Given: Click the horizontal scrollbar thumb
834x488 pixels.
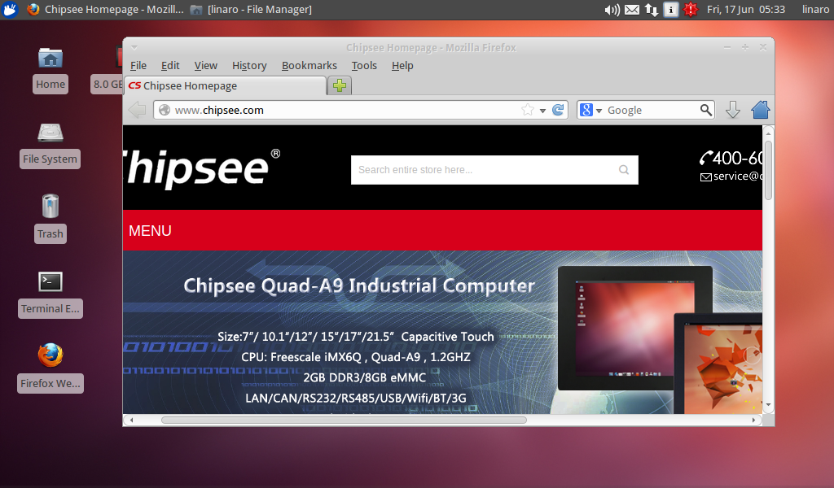Looking at the screenshot, I should pos(344,420).
